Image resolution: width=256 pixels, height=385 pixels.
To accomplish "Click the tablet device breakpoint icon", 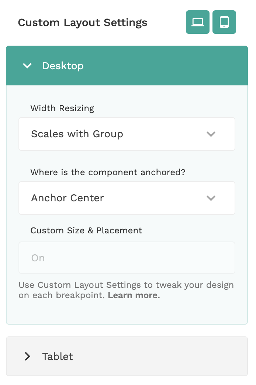I will point(224,22).
